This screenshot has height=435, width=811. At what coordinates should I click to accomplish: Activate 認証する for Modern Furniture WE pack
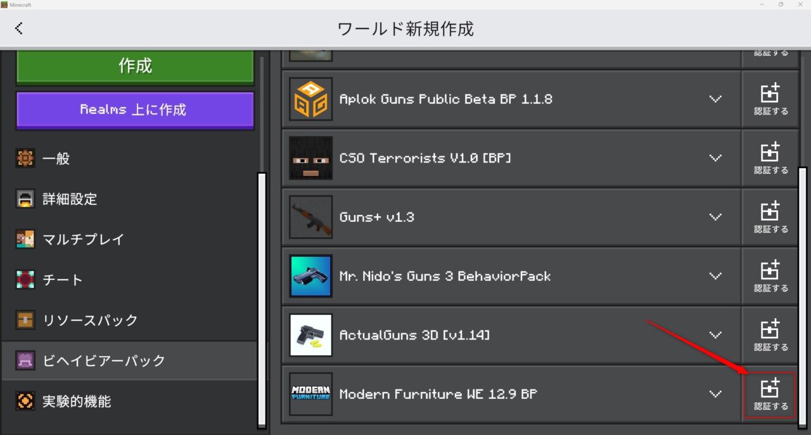coord(769,394)
